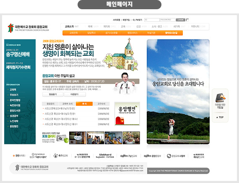
Task: Click the ID input field
Action: [152, 20]
